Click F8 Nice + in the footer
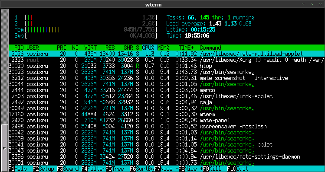The width and height of the screenshot is (325, 172). 190,169
